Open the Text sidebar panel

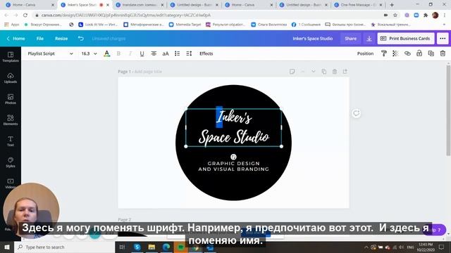[x=11, y=141]
